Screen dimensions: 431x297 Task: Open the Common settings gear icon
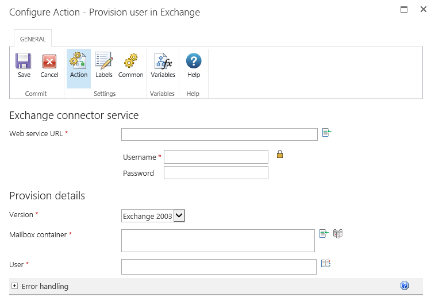coord(130,62)
